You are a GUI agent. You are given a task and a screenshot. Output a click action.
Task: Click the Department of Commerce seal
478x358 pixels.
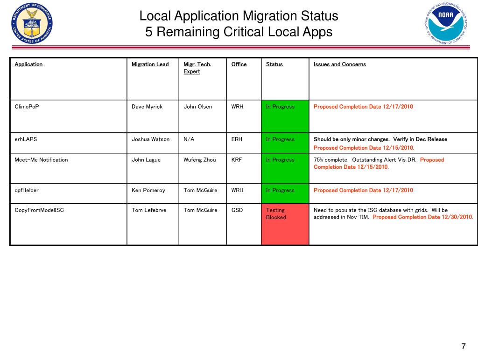pyautogui.click(x=32, y=23)
